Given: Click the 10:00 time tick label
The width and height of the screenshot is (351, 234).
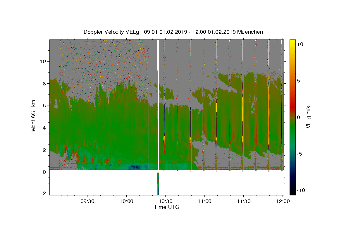Looking at the screenshot, I should point(126,202).
